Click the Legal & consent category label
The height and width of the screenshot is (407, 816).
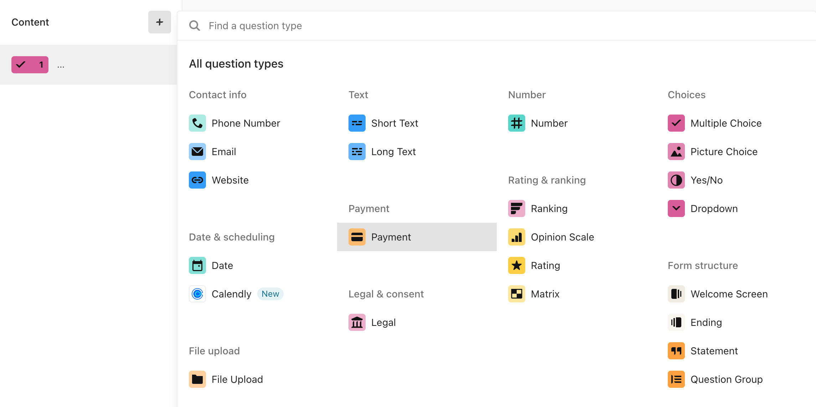click(386, 294)
